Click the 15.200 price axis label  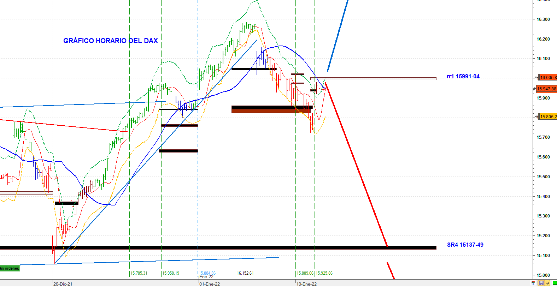pos(543,236)
